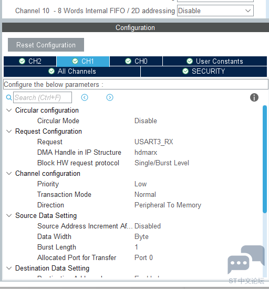Select Source Address Increment value Disabled
The height and width of the screenshot is (289, 269).
coord(148,226)
